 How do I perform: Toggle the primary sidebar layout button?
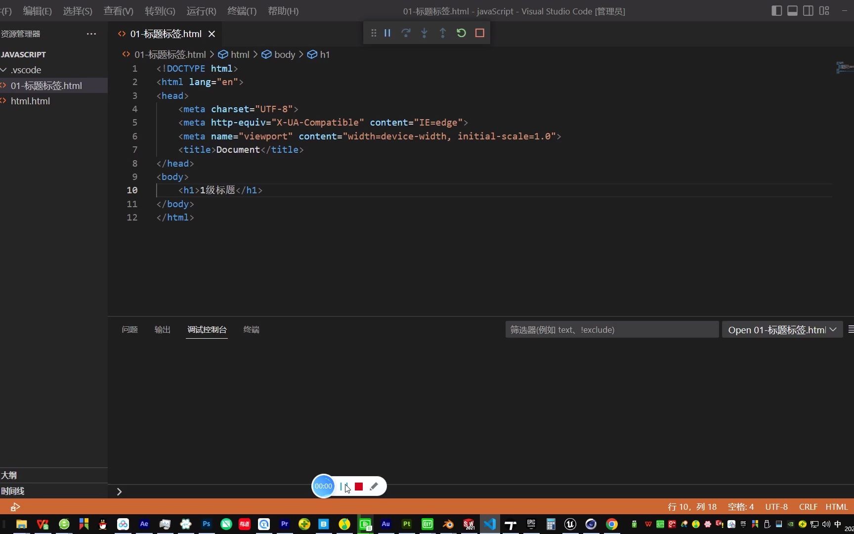click(776, 10)
